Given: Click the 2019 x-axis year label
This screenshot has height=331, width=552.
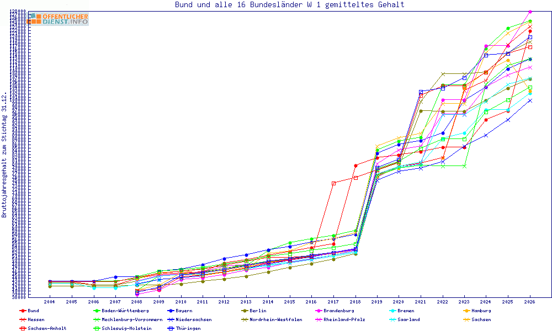Looking at the screenshot, I should click(x=377, y=302).
